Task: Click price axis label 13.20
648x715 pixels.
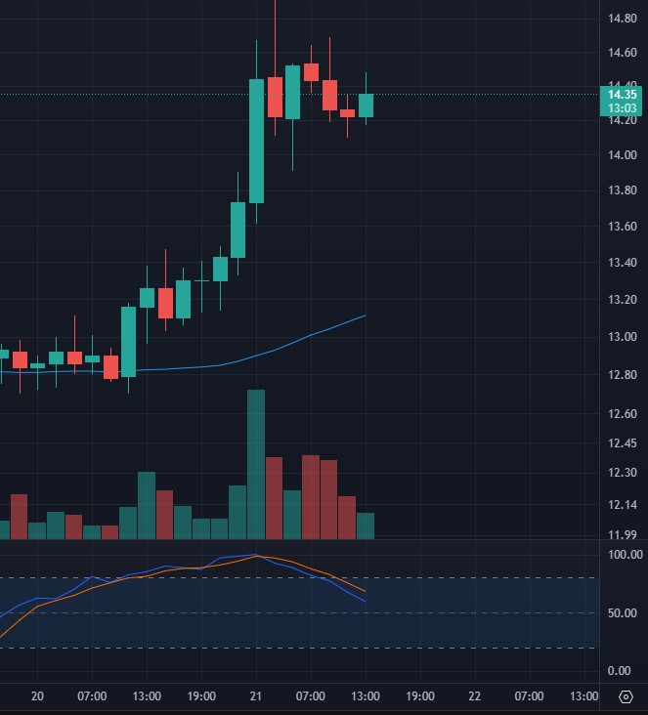Action: 622,300
